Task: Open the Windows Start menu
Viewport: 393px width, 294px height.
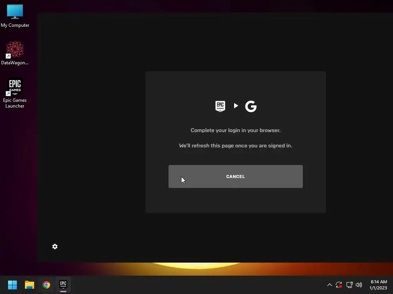Action: (x=12, y=285)
